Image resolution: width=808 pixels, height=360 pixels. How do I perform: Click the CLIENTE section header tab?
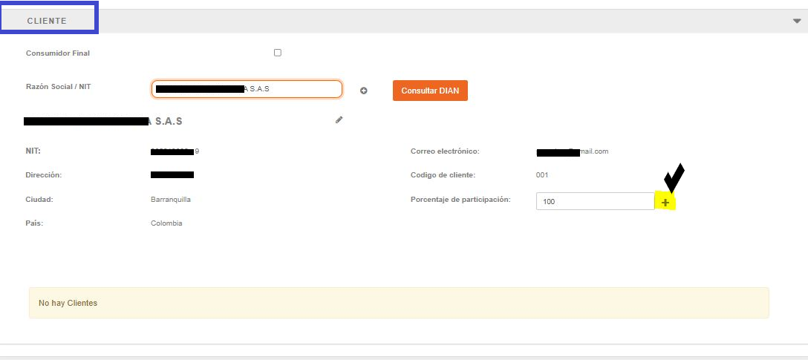pyautogui.click(x=48, y=20)
